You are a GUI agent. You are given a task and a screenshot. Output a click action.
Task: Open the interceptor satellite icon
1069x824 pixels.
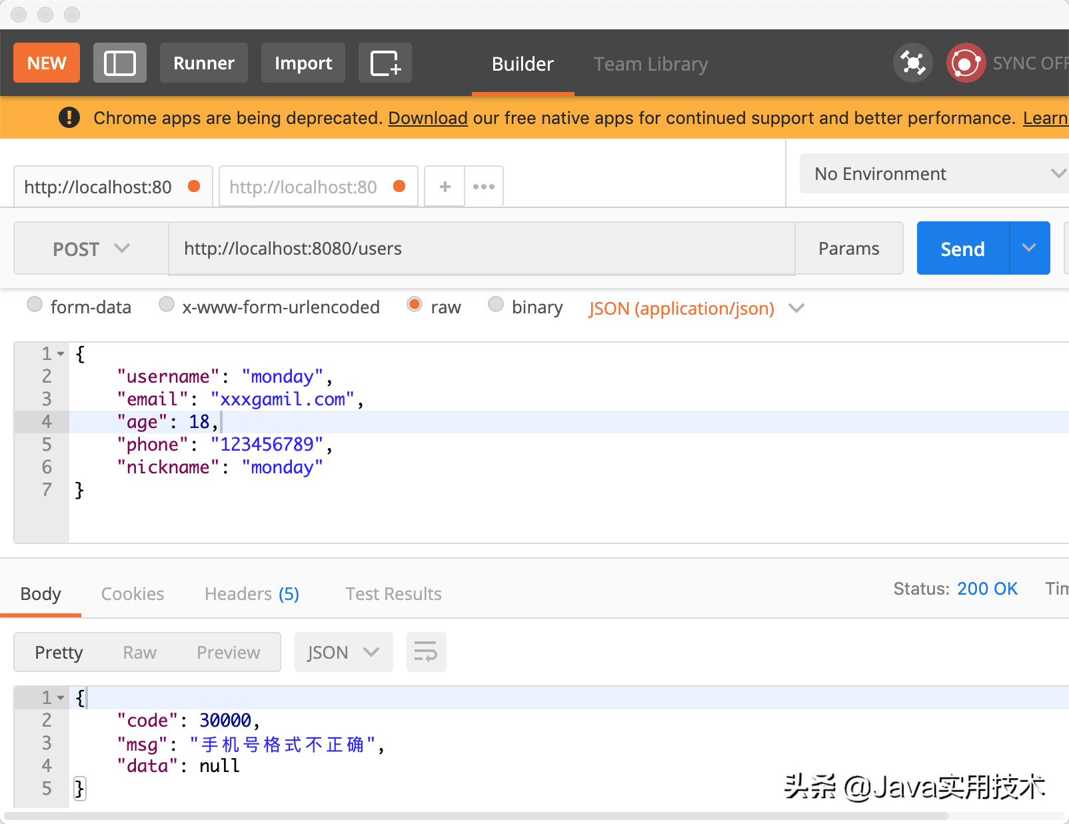(912, 63)
